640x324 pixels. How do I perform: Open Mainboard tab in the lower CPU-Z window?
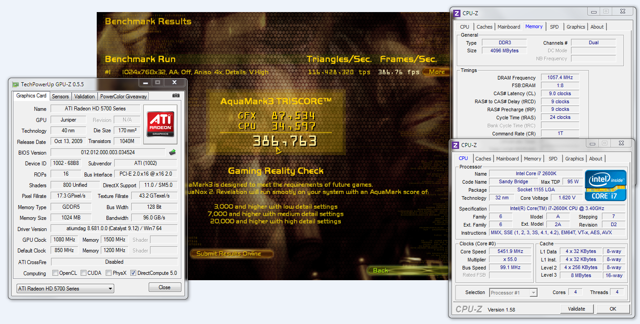coord(507,159)
